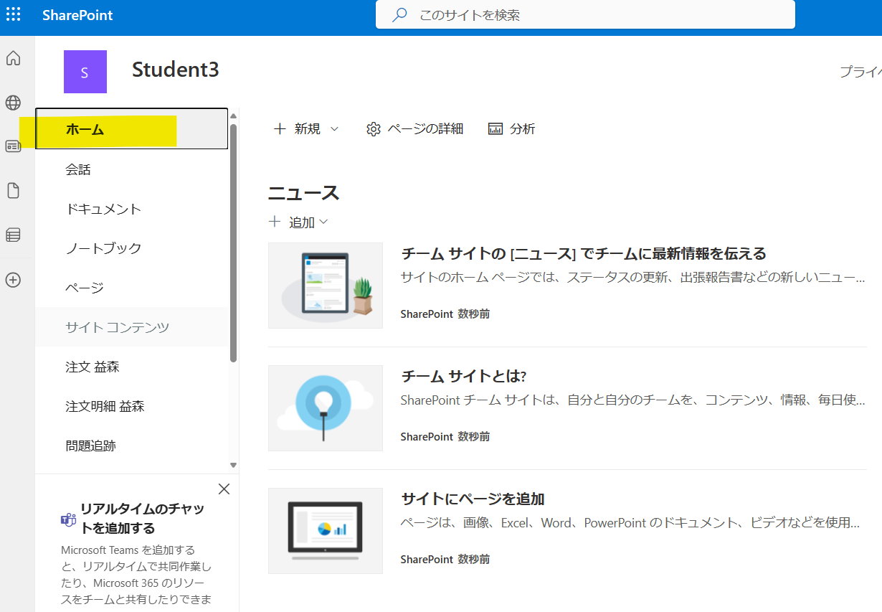This screenshot has width=882, height=612.
Task: Close the Teams chat promo panel
Action: click(224, 489)
